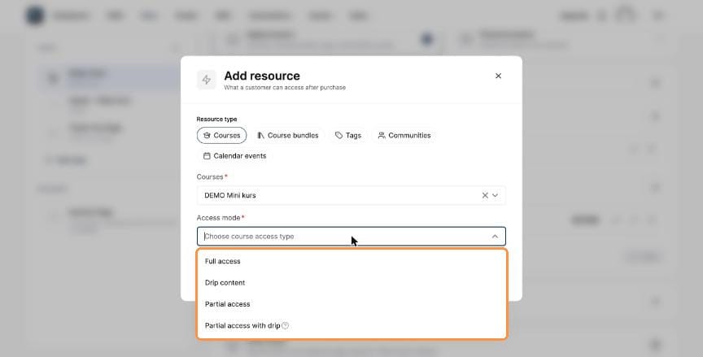Select the Courses resource type
Viewport: 703px width, 357px height.
coord(222,135)
